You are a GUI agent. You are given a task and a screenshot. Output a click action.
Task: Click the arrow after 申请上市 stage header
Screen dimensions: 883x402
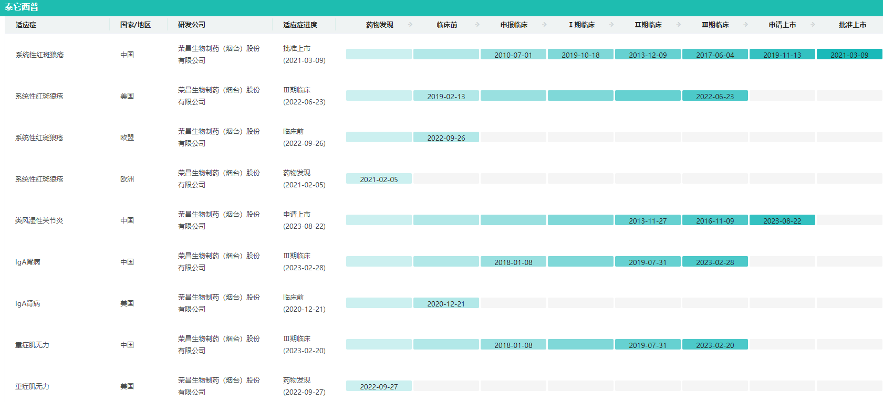tap(813, 25)
